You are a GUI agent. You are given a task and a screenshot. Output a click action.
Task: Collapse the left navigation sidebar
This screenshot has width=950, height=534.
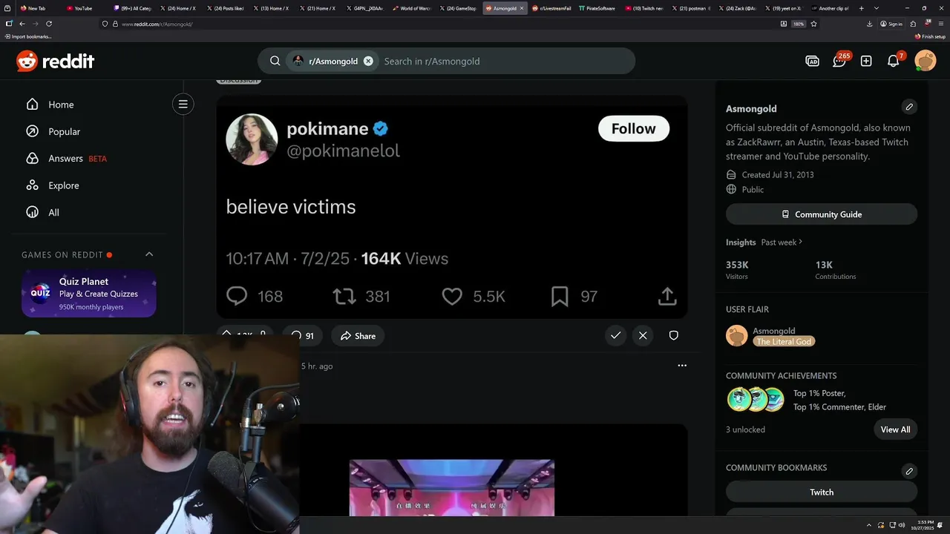(x=183, y=104)
